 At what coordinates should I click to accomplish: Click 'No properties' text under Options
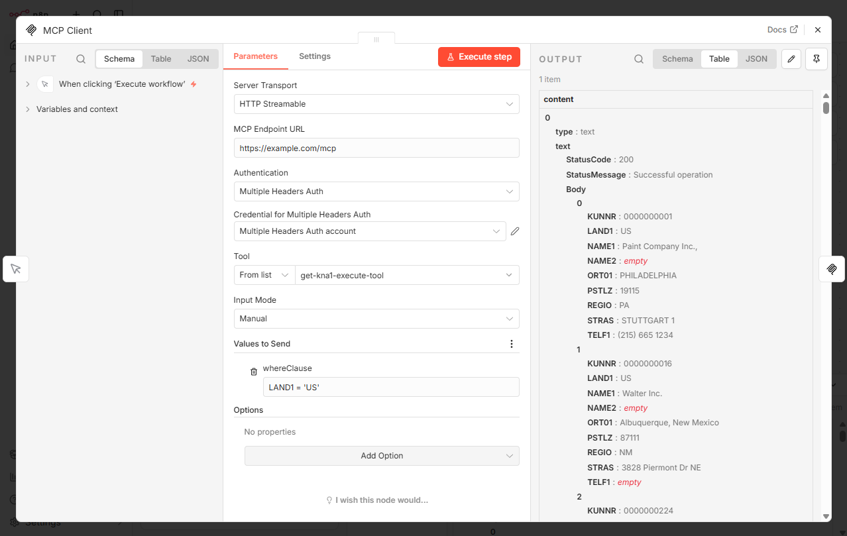(x=270, y=432)
